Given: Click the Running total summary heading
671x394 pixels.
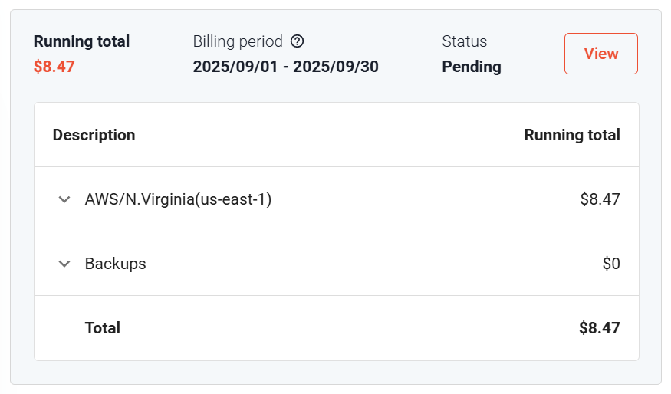Looking at the screenshot, I should [x=81, y=41].
